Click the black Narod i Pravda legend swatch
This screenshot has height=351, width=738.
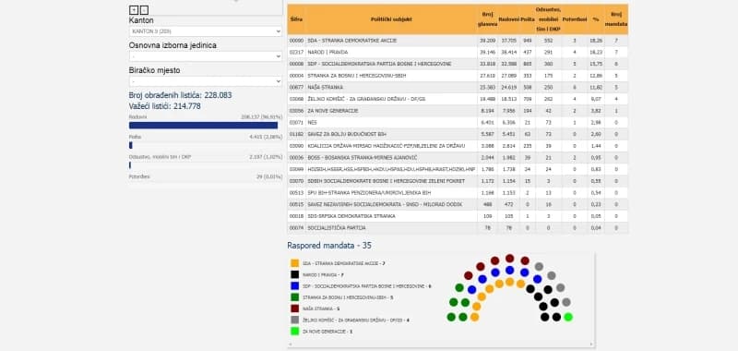click(x=294, y=274)
